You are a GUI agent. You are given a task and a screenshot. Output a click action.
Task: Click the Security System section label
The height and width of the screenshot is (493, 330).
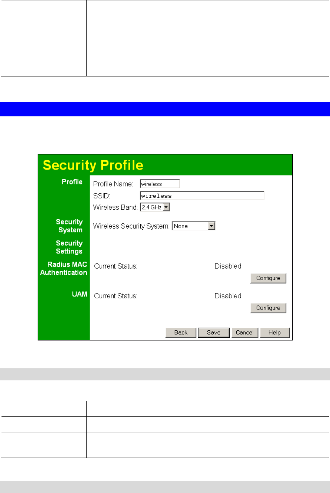[x=69, y=226]
